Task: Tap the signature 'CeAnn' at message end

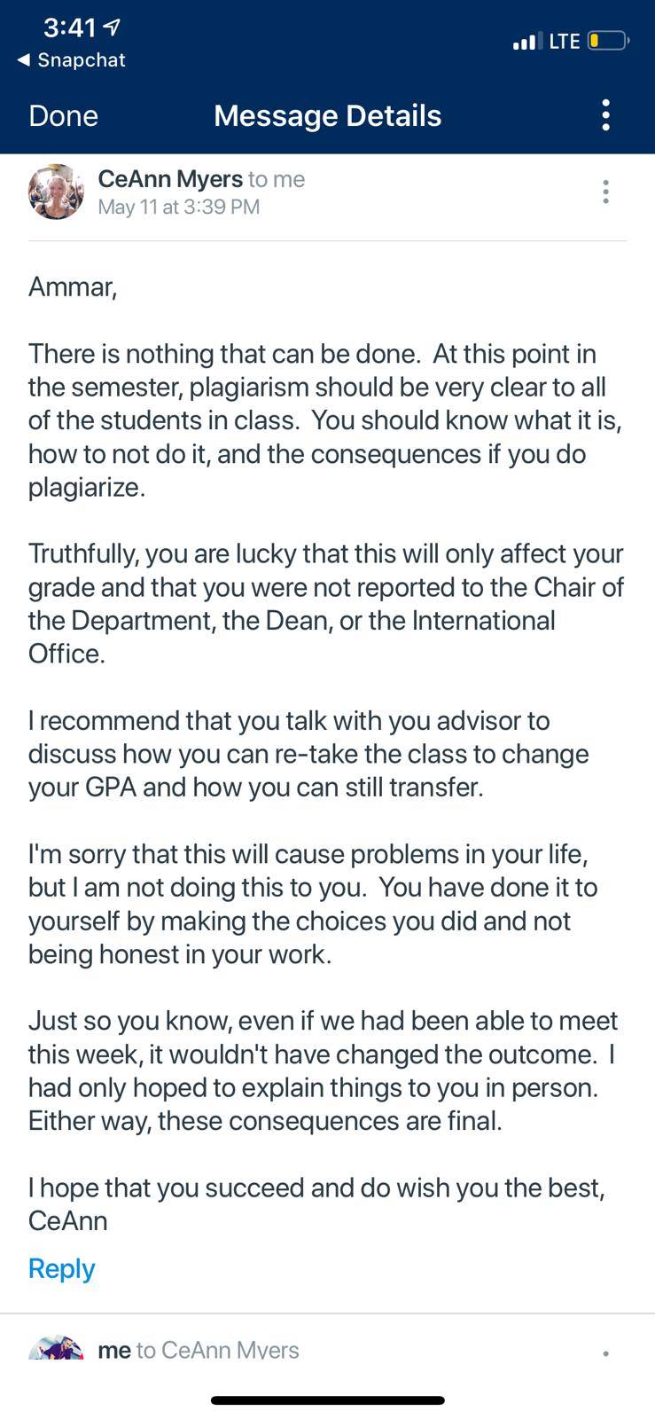Action: (68, 1221)
